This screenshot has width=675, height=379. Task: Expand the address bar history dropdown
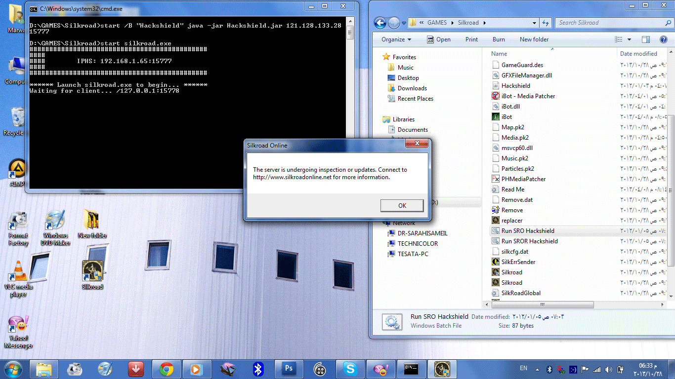point(535,23)
